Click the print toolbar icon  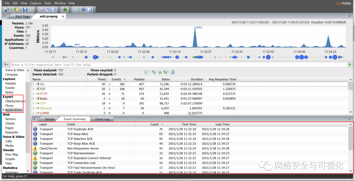(31, 10)
